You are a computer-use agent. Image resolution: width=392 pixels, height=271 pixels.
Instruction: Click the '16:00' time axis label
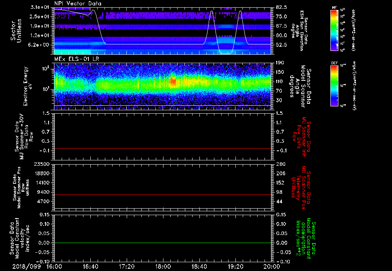(x=54, y=266)
